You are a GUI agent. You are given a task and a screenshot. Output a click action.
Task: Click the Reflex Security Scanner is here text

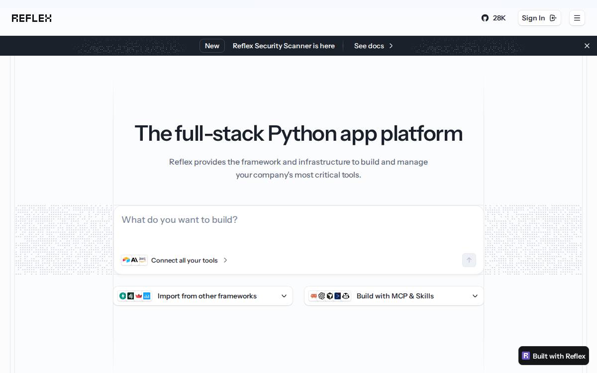(x=284, y=46)
